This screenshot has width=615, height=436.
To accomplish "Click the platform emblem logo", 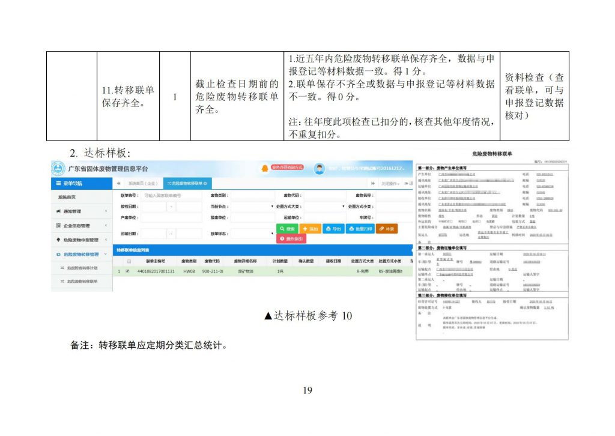I will (58, 169).
